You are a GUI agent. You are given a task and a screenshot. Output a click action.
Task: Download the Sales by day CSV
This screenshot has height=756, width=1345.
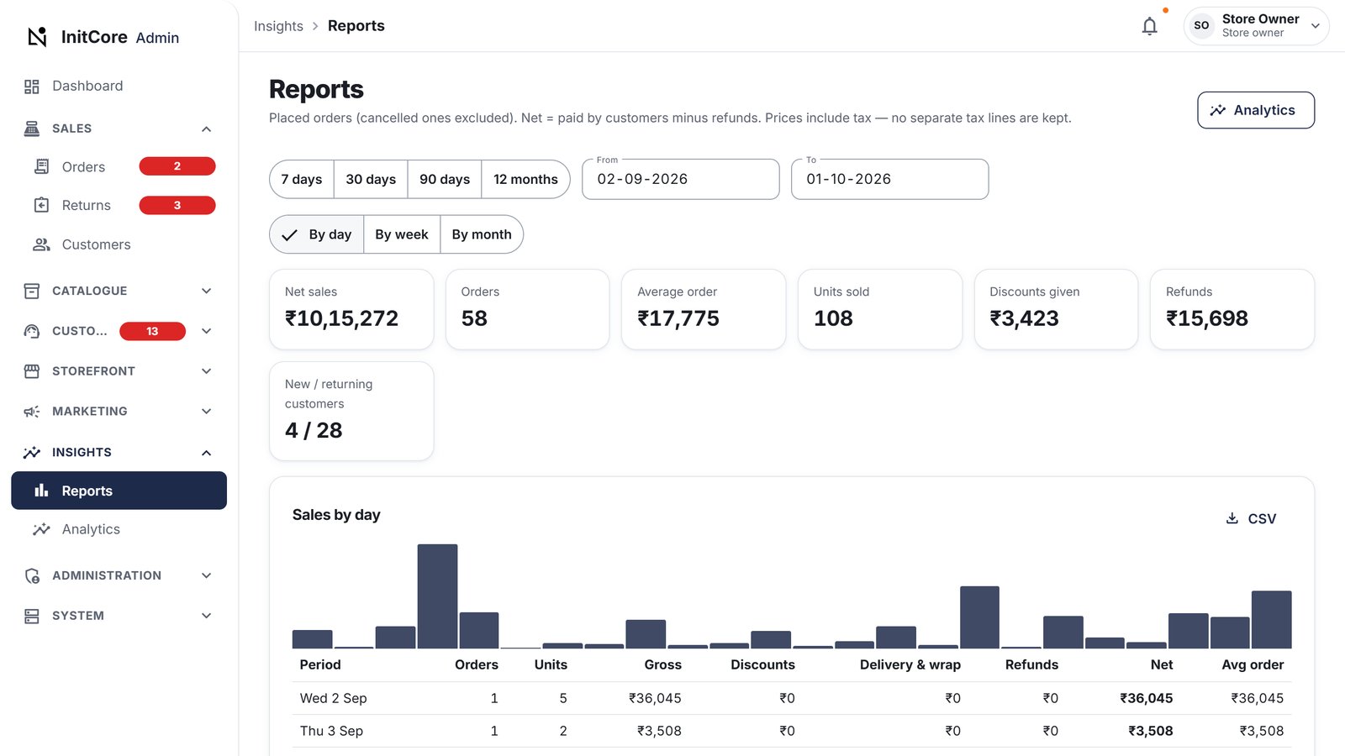click(x=1251, y=518)
